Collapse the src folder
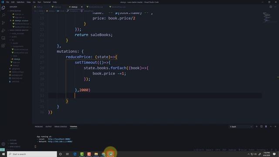279x157 pixels. click(x=13, y=40)
